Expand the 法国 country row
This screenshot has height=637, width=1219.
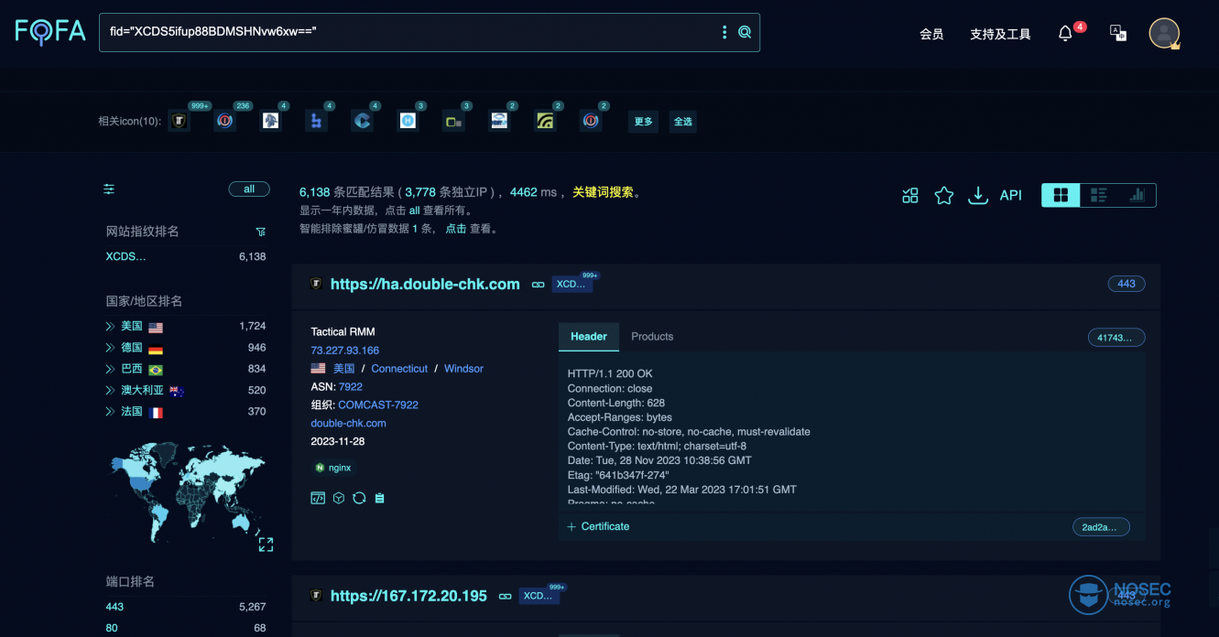[x=110, y=412]
